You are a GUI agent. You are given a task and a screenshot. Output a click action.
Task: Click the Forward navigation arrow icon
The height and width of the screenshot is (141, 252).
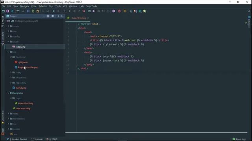pyautogui.click(x=58, y=11)
